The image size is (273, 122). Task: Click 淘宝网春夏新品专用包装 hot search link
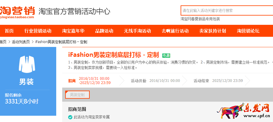[x=200, y=19]
